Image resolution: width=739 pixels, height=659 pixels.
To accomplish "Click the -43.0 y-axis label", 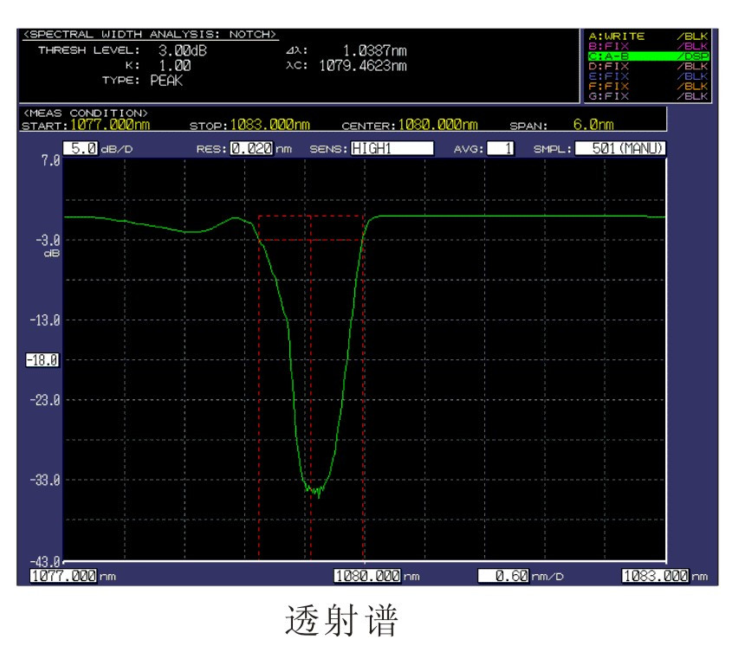I will (45, 561).
